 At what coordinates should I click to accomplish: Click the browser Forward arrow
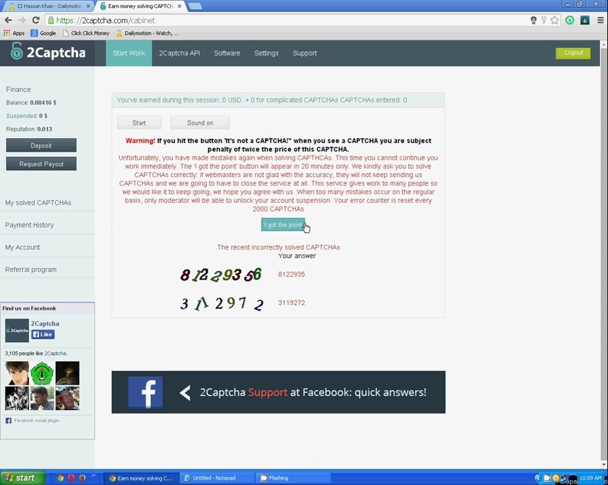(22, 20)
